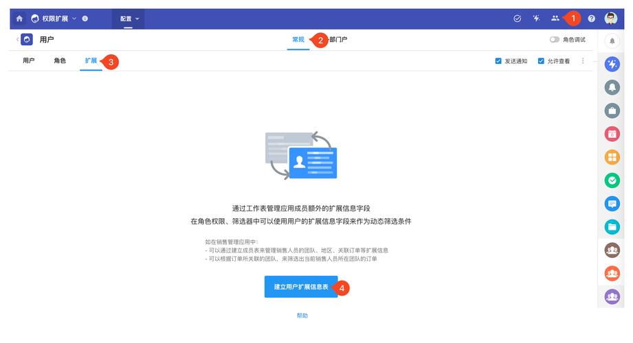Open the 角色 sub-tab
Viewport: 633px width, 343px height.
click(x=60, y=60)
